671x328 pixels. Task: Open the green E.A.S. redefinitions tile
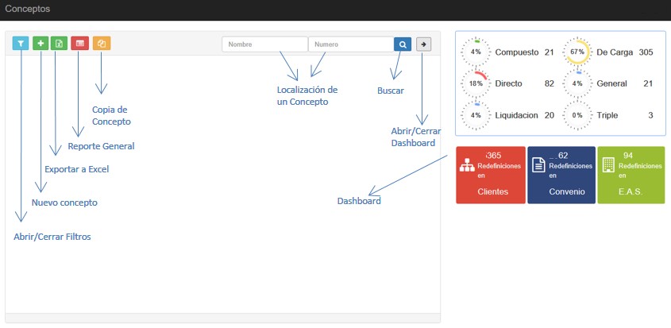click(x=631, y=175)
